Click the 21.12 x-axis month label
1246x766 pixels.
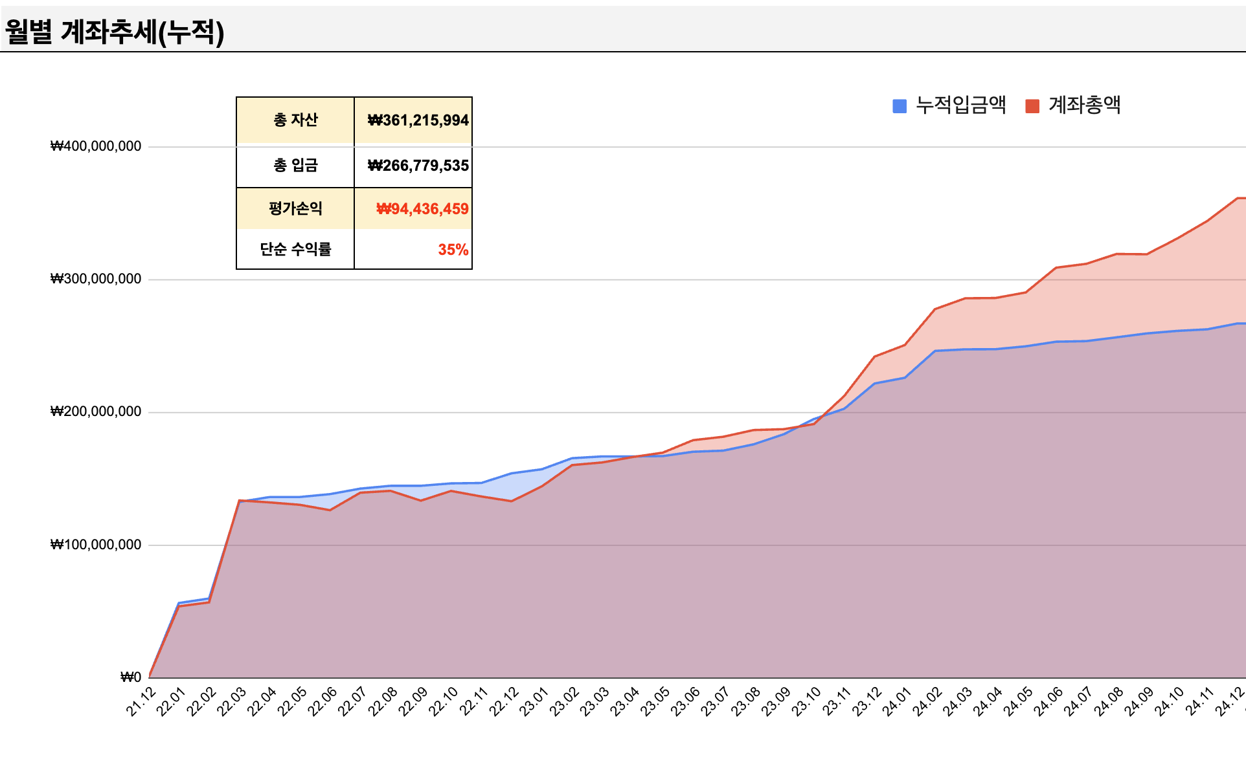click(x=141, y=702)
